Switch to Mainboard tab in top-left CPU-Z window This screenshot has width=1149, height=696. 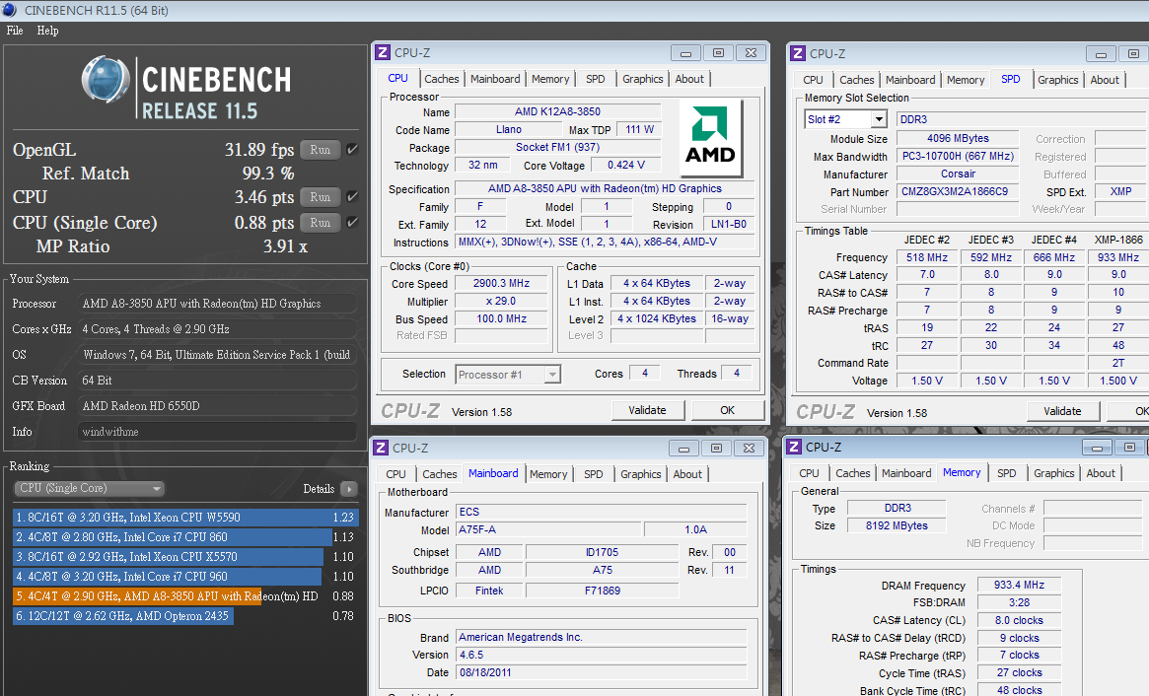click(495, 79)
